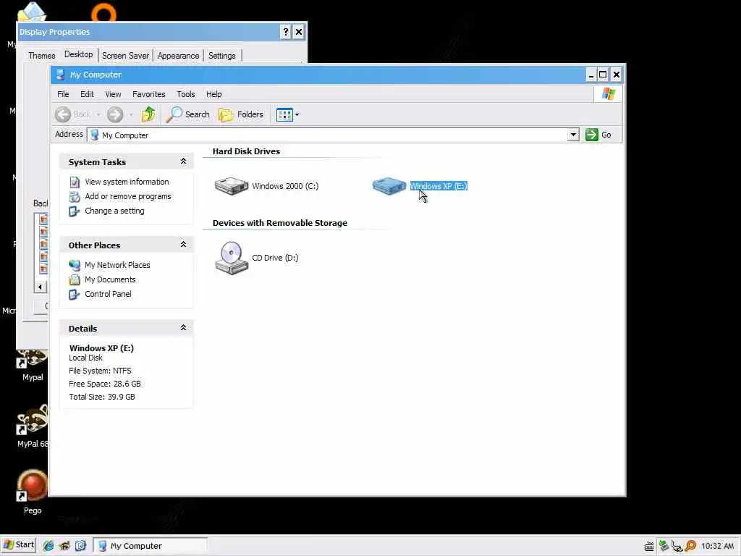Click the Add or remove programs icon
741x556 pixels.
pyautogui.click(x=75, y=197)
